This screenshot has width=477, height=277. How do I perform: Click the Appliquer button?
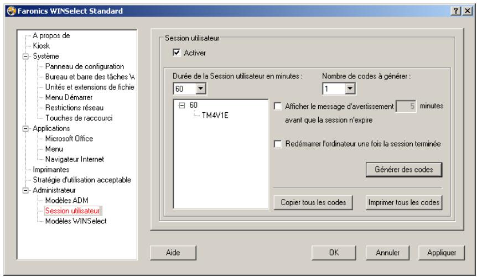click(442, 253)
